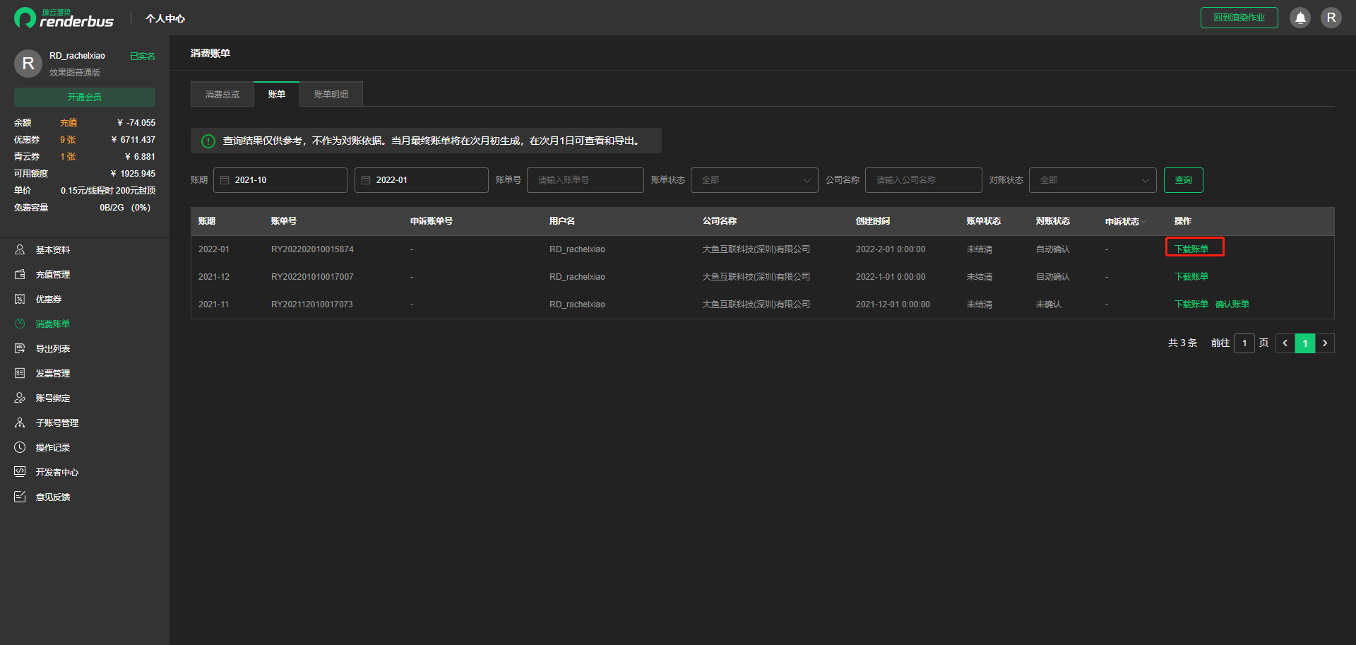Click 确认账单 link for 2021-11
The image size is (1356, 645).
click(x=1232, y=304)
